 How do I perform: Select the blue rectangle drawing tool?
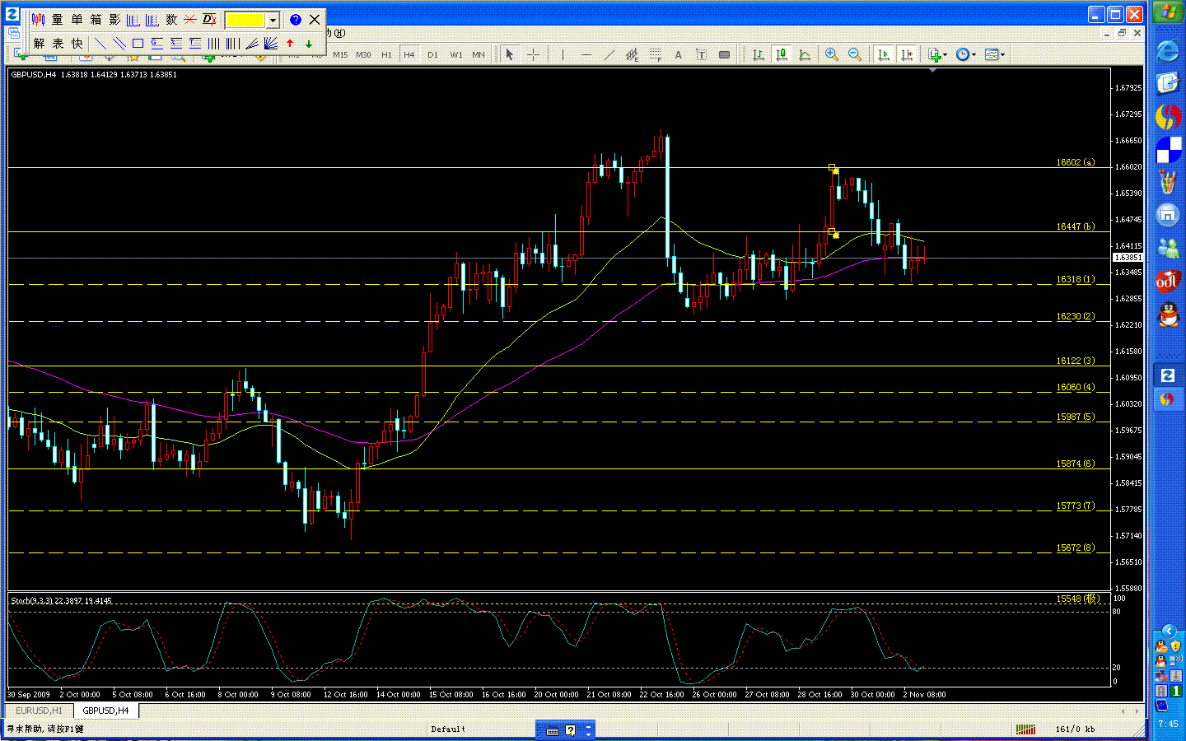138,44
